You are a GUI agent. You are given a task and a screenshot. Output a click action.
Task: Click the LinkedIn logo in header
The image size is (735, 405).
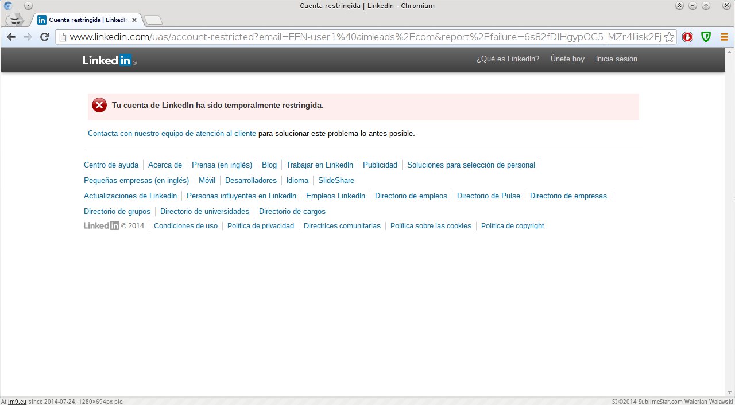(x=109, y=60)
